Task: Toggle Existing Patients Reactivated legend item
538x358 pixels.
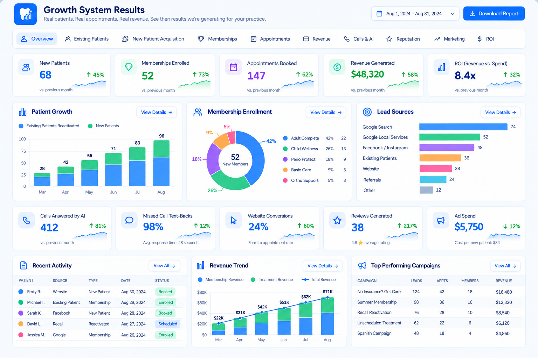Action: click(49, 126)
